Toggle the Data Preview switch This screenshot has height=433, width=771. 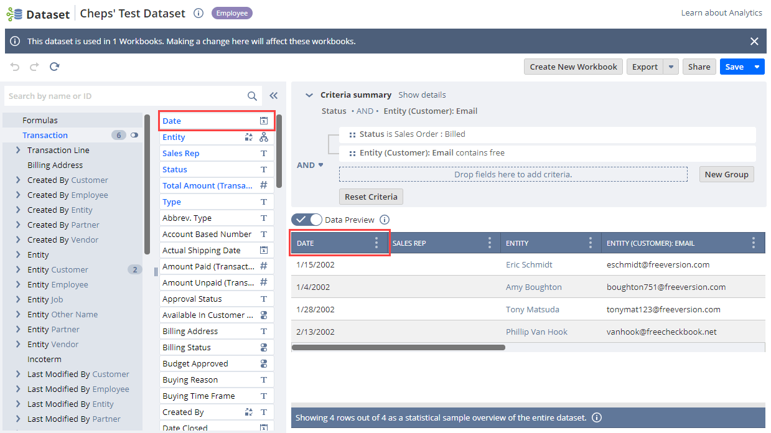307,220
